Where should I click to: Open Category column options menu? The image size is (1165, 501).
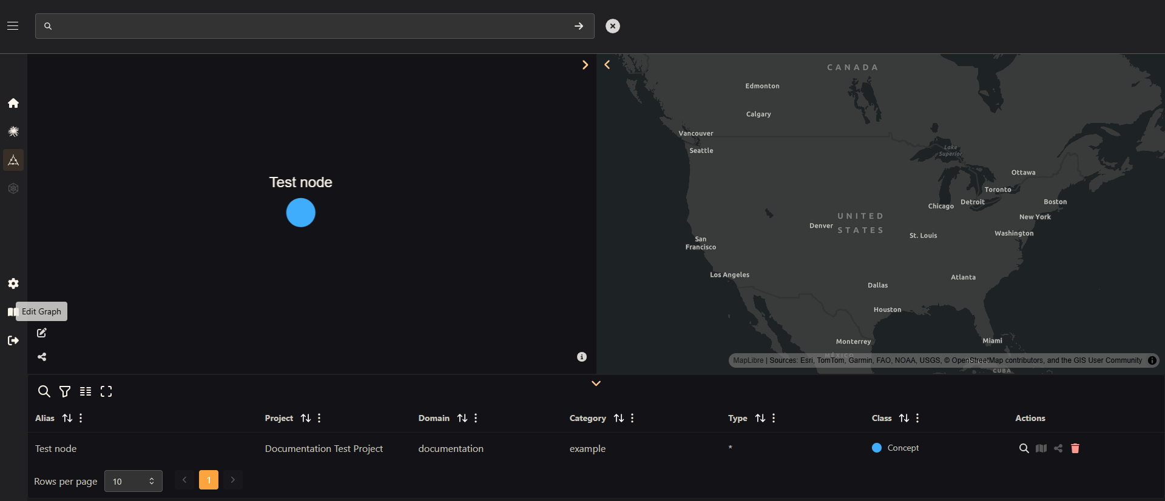632,418
